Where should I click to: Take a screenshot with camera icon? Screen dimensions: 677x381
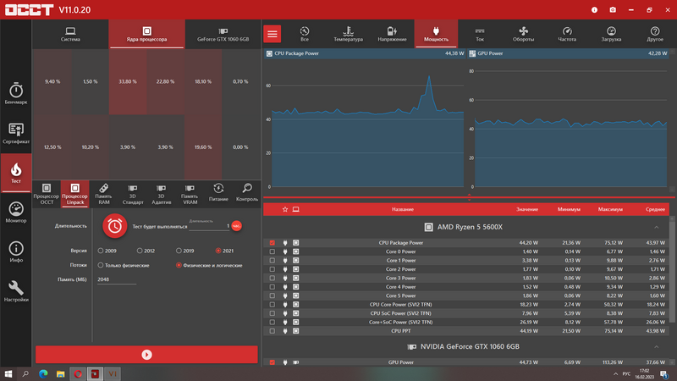(x=613, y=9)
